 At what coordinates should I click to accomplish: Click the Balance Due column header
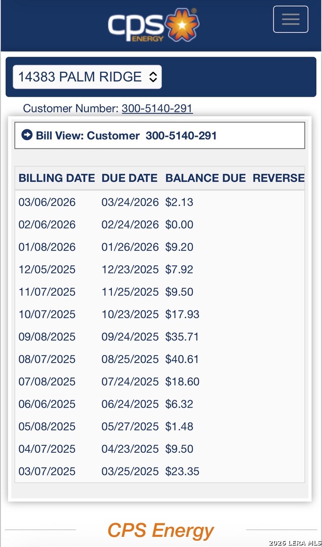pyautogui.click(x=206, y=178)
